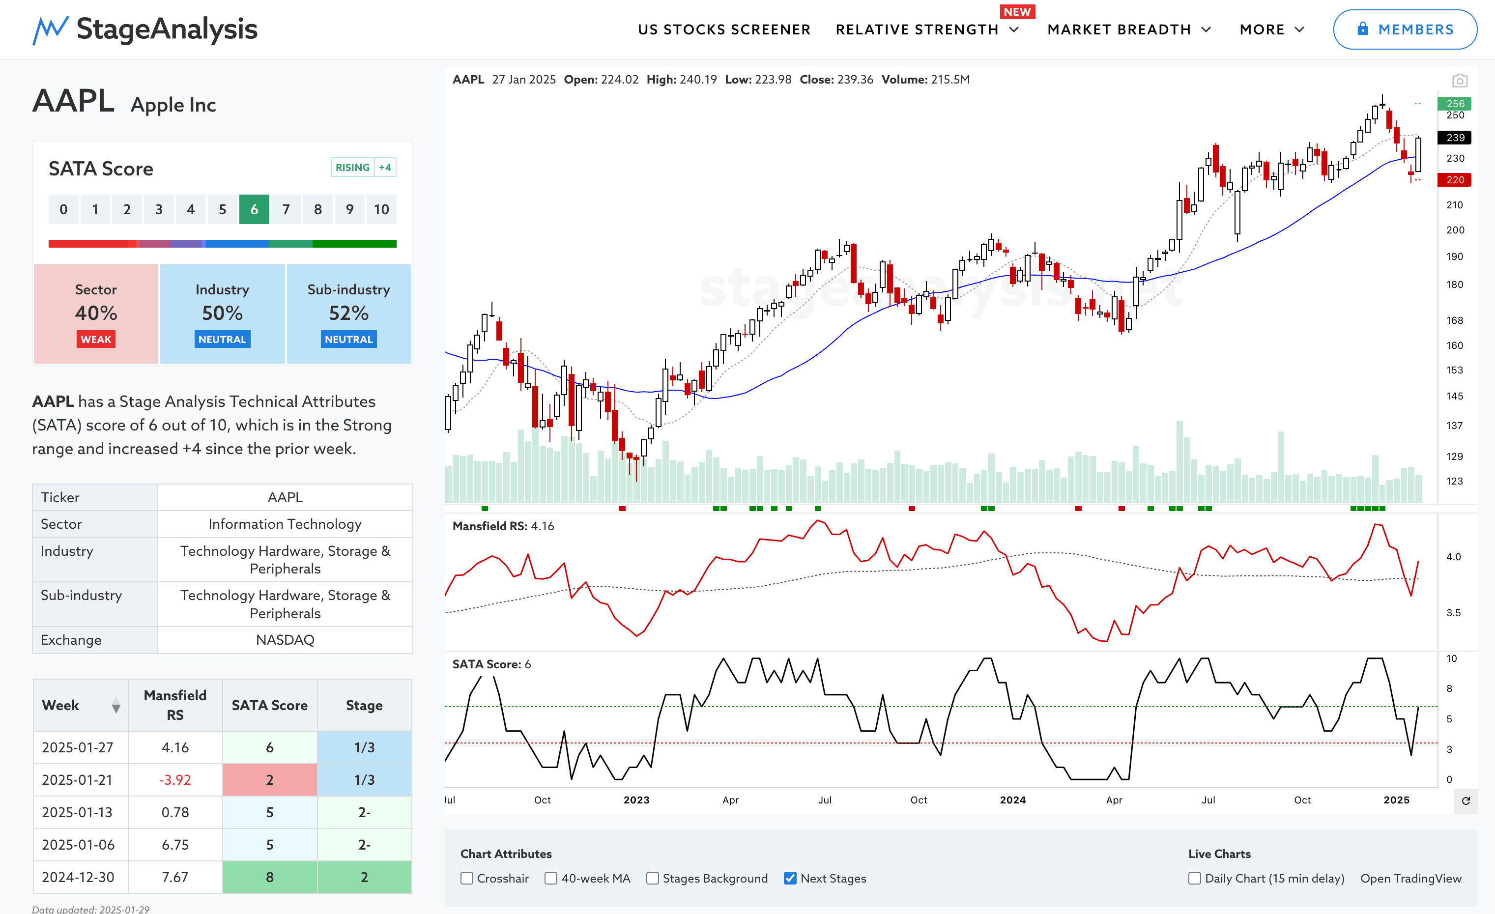This screenshot has width=1495, height=914.
Task: Click the 2024-12-30 week cell
Action: coord(81,877)
